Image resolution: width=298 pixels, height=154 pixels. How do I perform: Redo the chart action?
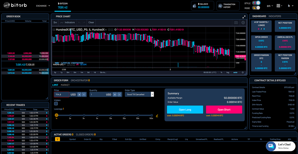tap(84, 22)
